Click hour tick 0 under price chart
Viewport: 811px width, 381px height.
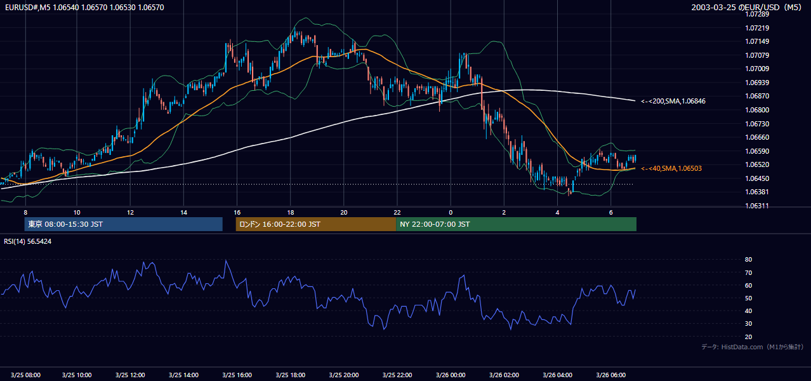tap(451, 212)
